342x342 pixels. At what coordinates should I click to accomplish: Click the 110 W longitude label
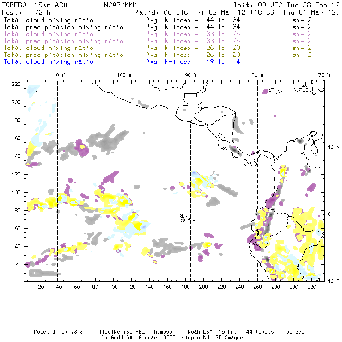[x=57, y=75]
